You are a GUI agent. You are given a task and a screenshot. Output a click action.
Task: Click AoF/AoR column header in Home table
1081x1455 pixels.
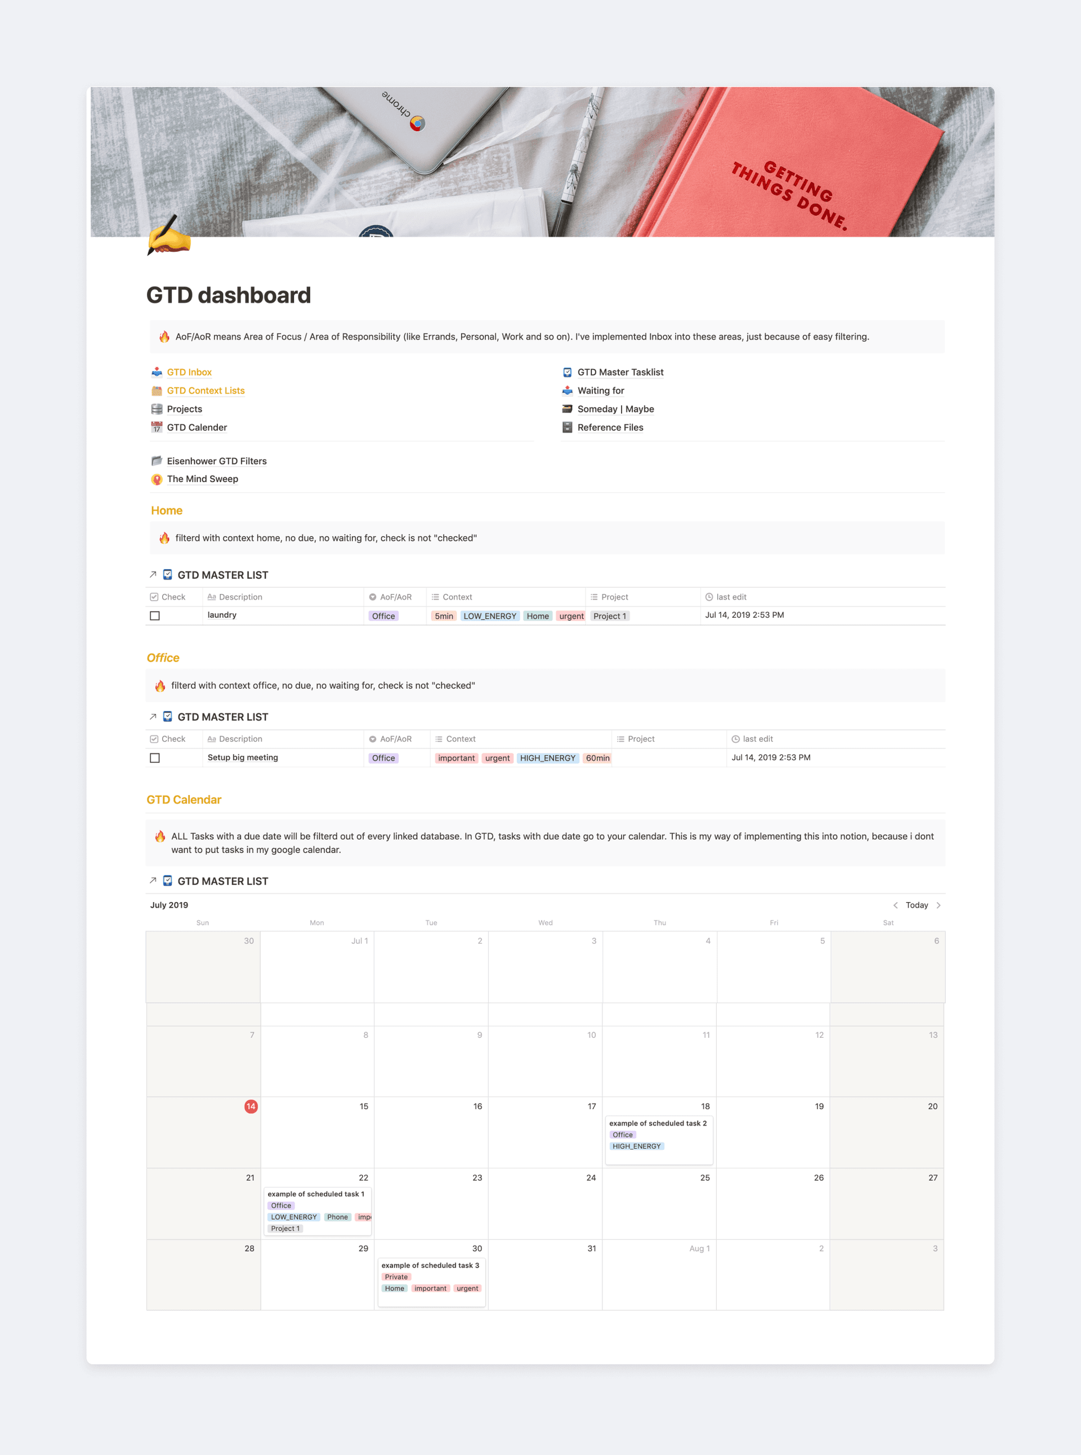pos(395,597)
